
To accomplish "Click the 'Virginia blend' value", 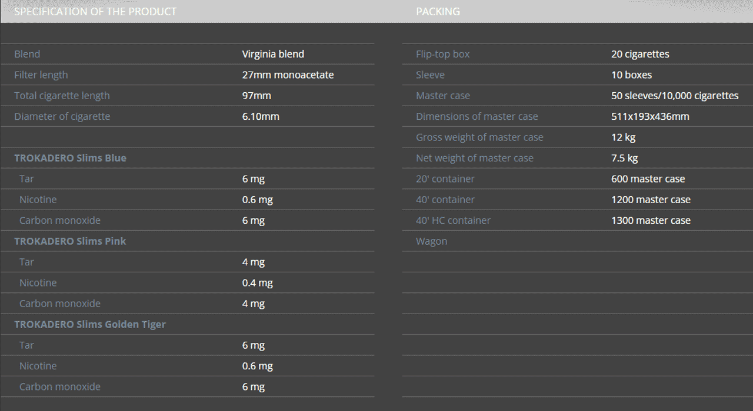I will coord(273,54).
